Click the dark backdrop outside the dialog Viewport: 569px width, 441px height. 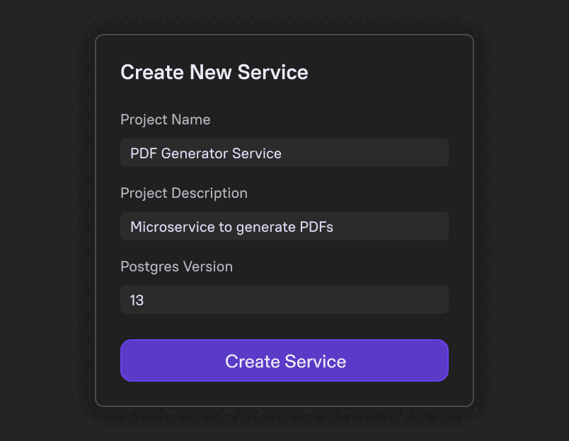coord(42,212)
